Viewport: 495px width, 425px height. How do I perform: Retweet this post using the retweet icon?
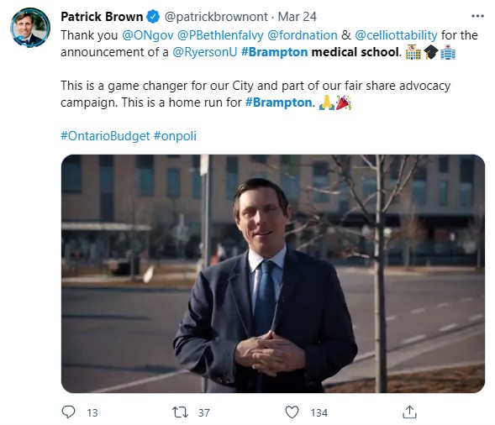pos(180,412)
